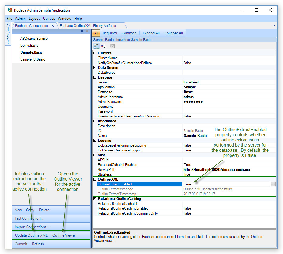Image resolution: width=283 pixels, height=254 pixels.
Task: Click the Categorized view icon in property grid
Action: pyautogui.click(x=96, y=46)
